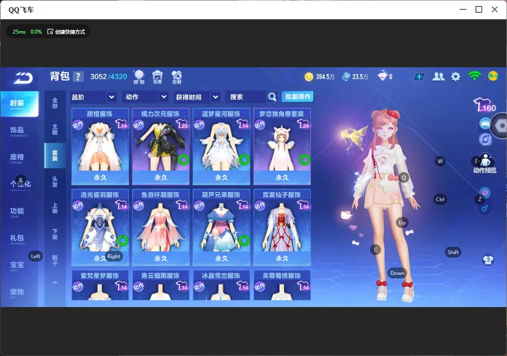Select the 紫梵星梦服饰 outfit card
This screenshot has width=507, height=356.
pyautogui.click(x=100, y=285)
